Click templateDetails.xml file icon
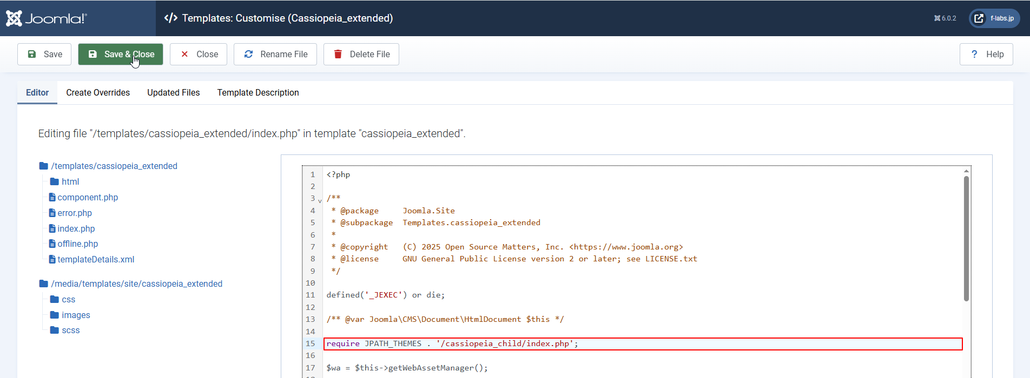1030x378 pixels. coord(52,259)
